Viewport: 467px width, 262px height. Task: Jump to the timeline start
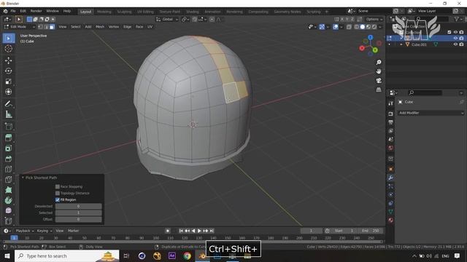click(181, 231)
